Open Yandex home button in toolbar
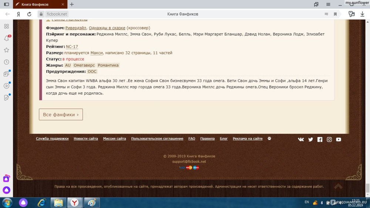The height and width of the screenshot is (208, 370). [18, 14]
